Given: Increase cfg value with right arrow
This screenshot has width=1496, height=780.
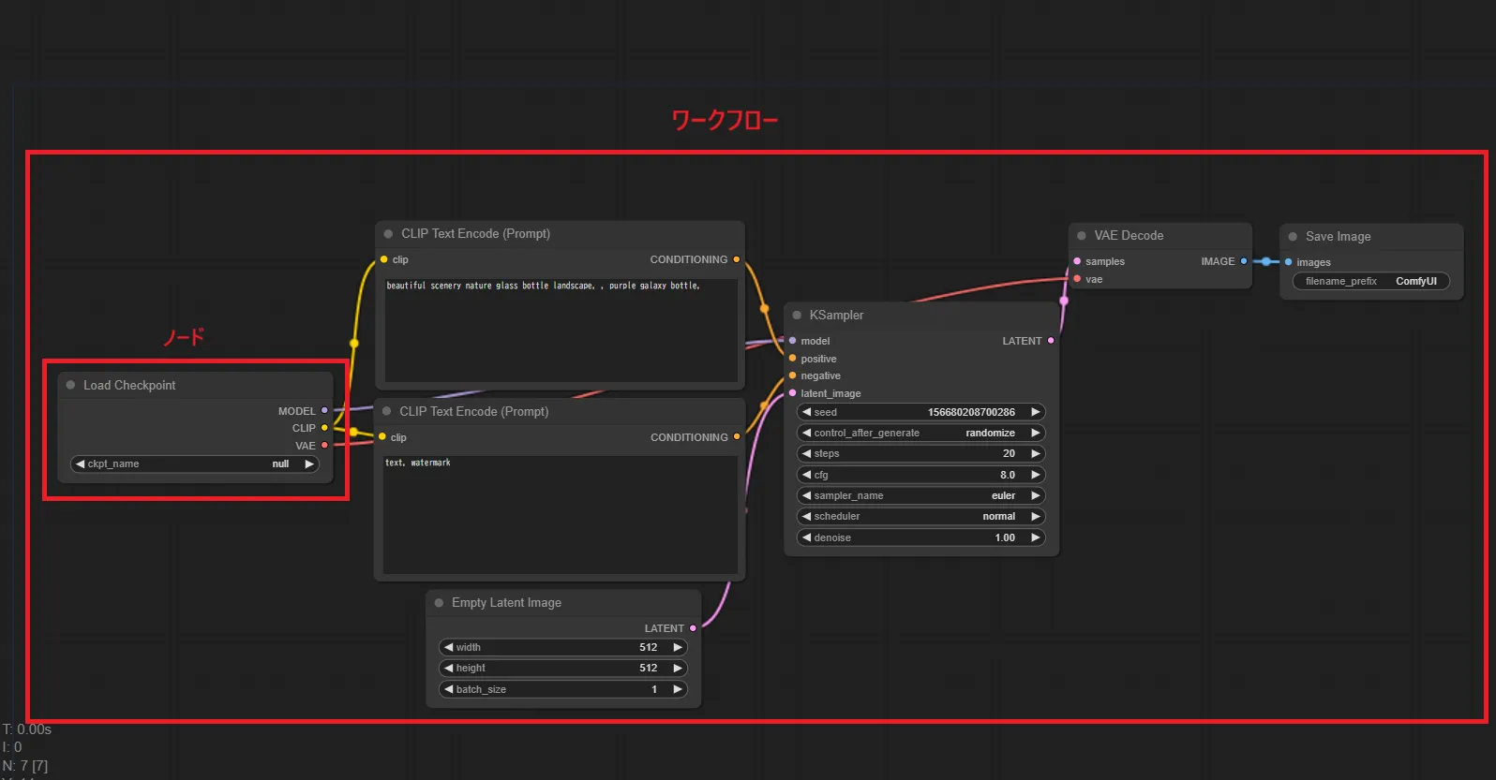Looking at the screenshot, I should (x=1035, y=475).
